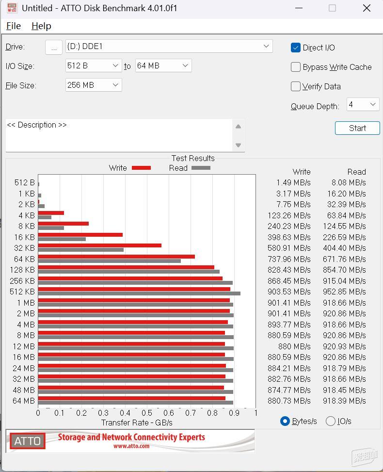Open the 256 MB File Size dropdown
383x472 pixels.
[x=94, y=85]
